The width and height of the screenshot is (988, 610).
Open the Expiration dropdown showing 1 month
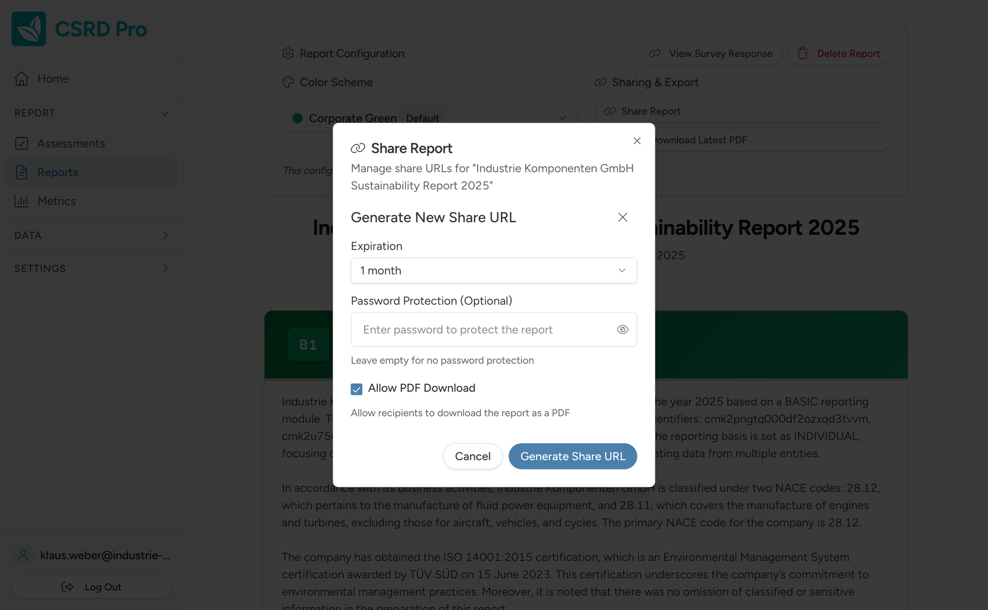pyautogui.click(x=493, y=270)
